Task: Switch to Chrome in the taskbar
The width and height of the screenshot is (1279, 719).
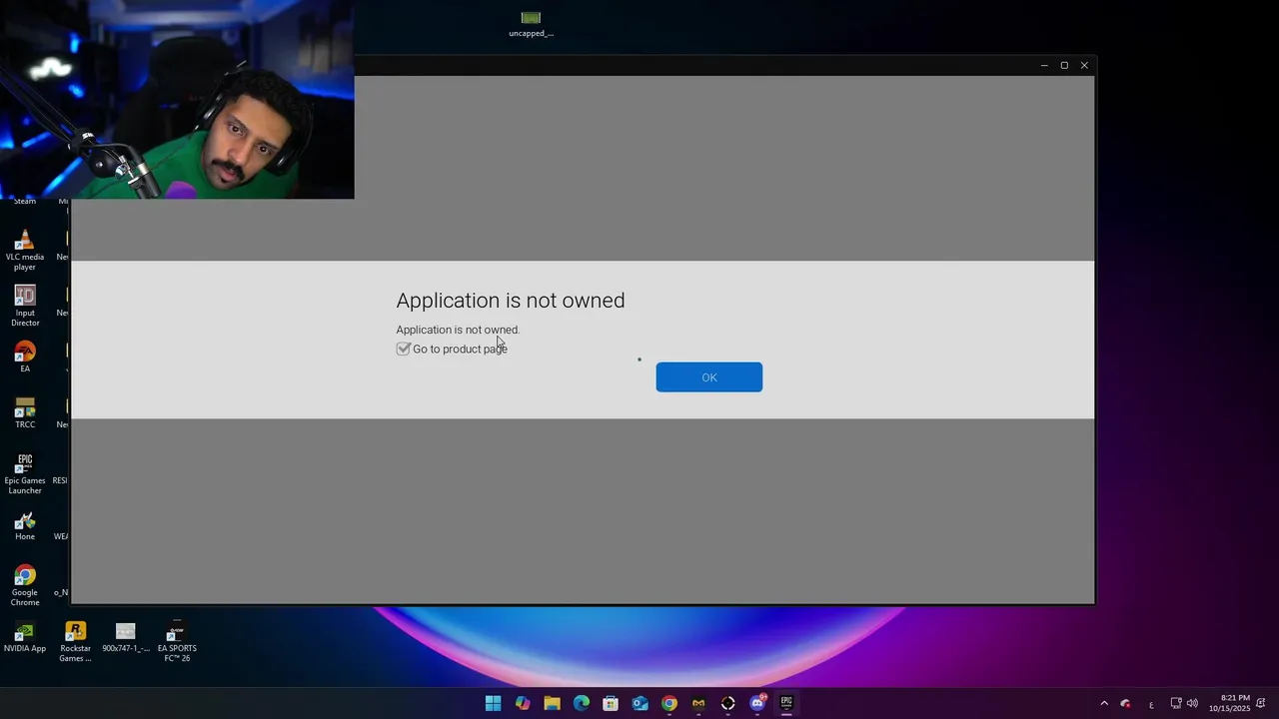Action: click(x=669, y=703)
